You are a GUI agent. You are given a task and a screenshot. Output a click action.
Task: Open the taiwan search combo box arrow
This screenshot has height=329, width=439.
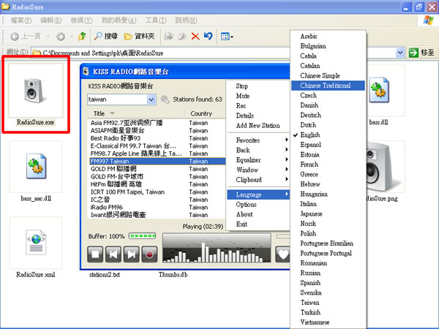(151, 99)
